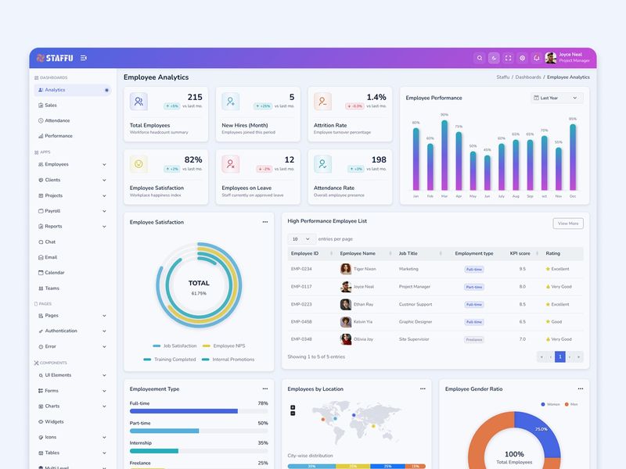Open Employment Type card options menu
Image resolution: width=626 pixels, height=469 pixels.
[265, 388]
